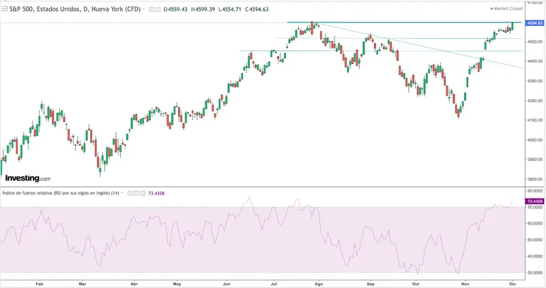This screenshot has height=288, width=546.
Task: Toggle visibility icon next to S&P 500 title
Action: click(x=152, y=10)
